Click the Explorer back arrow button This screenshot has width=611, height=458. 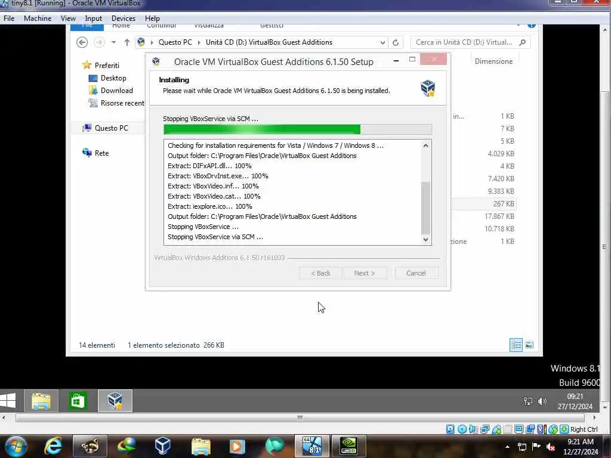pos(82,42)
